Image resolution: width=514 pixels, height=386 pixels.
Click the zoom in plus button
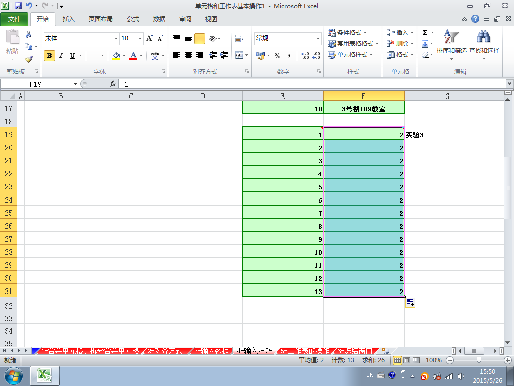pyautogui.click(x=508, y=360)
